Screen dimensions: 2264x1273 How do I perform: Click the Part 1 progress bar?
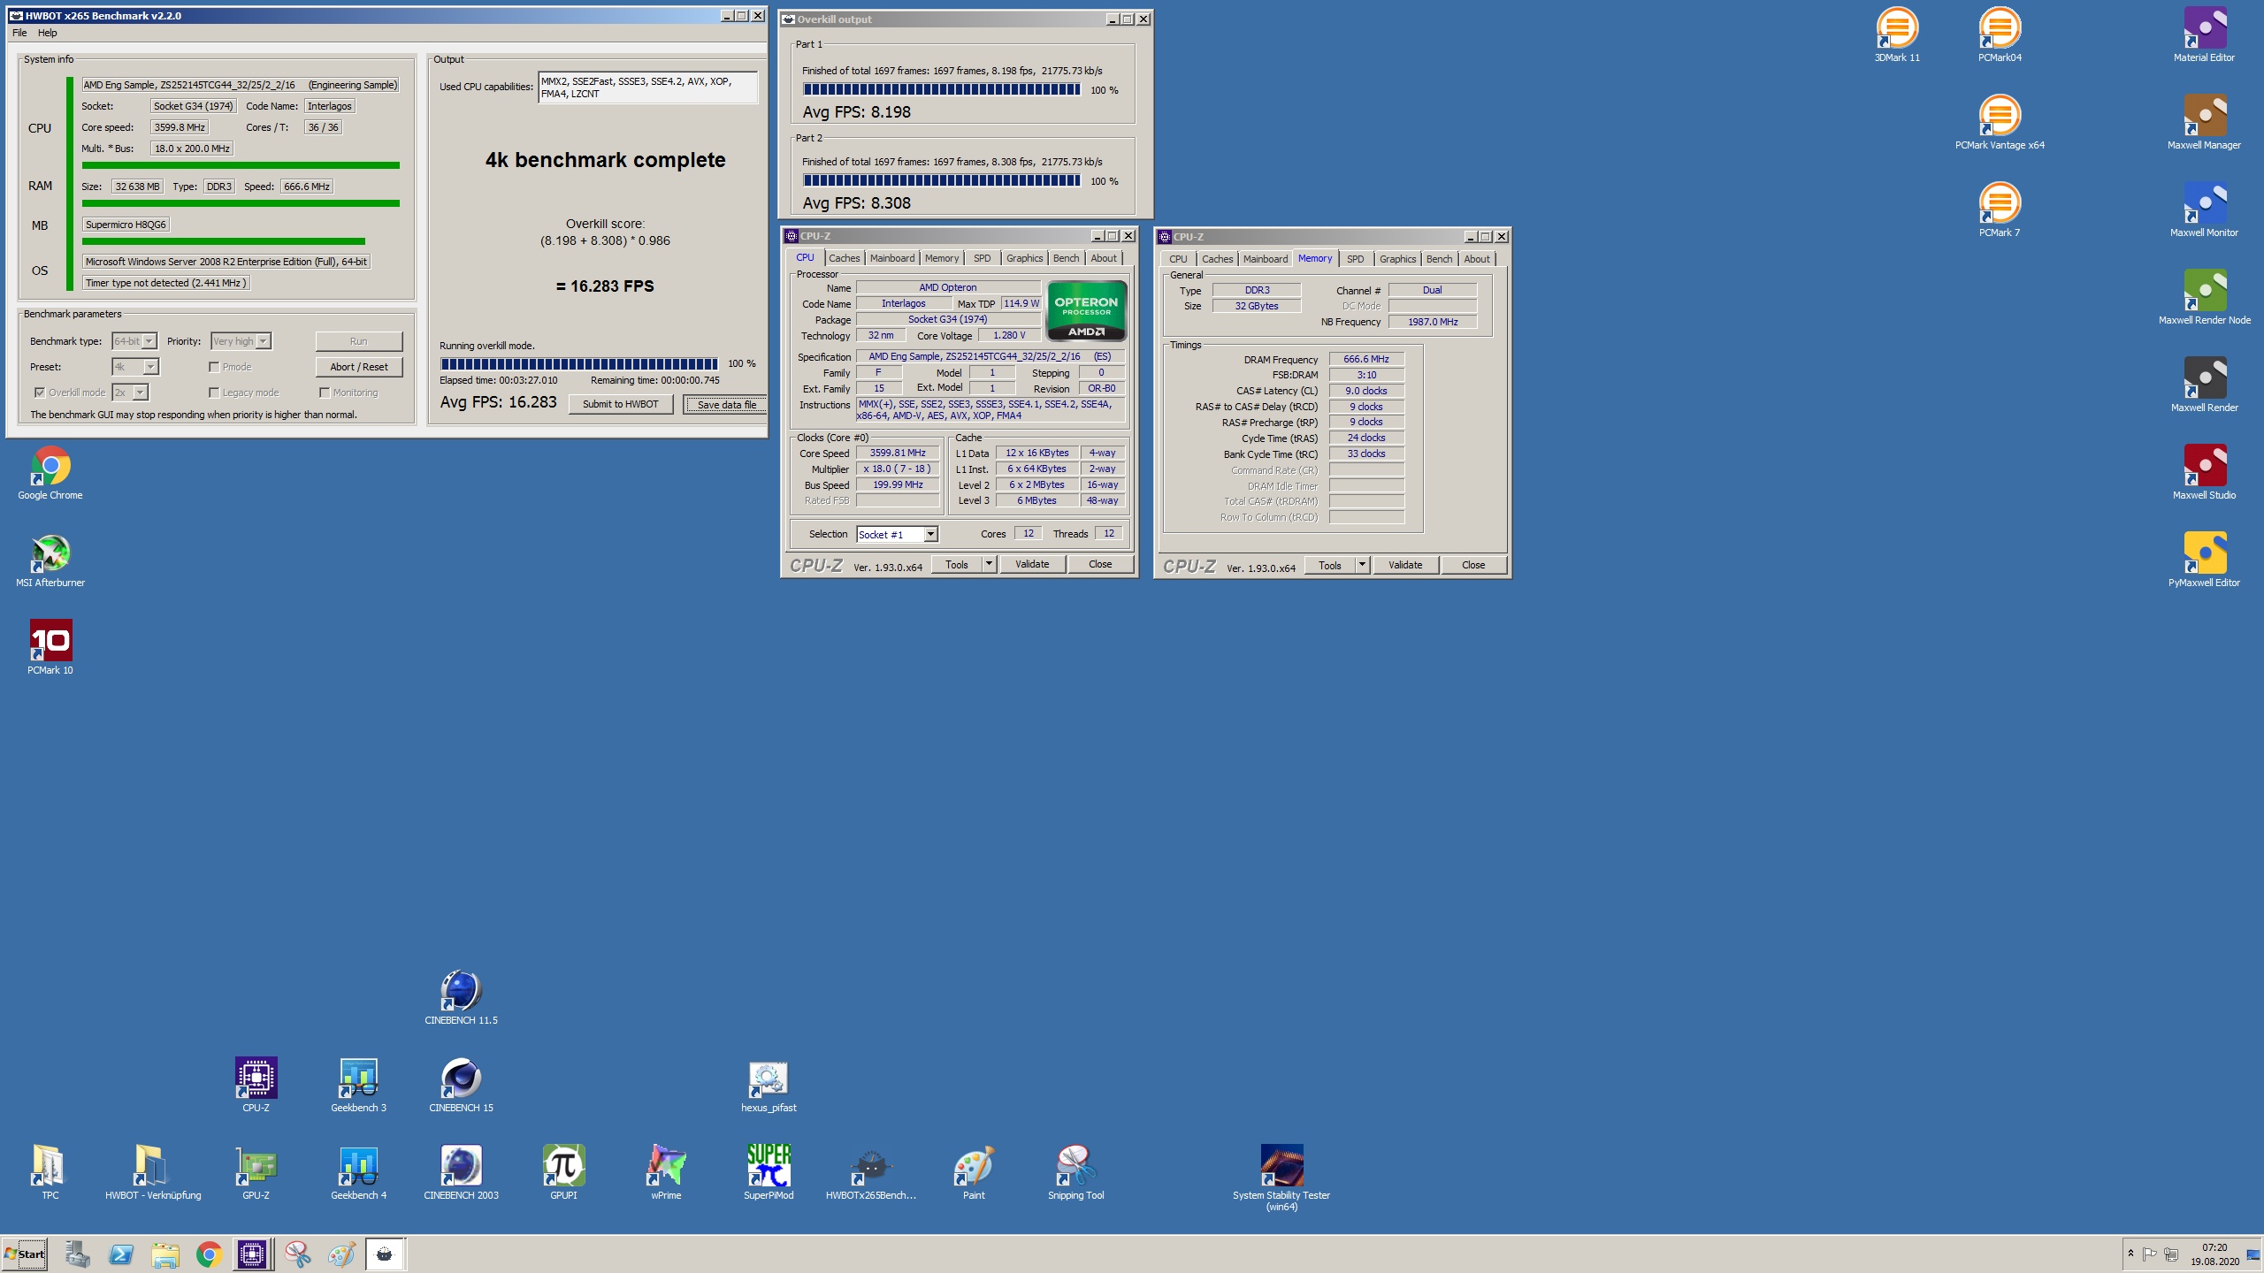point(942,89)
